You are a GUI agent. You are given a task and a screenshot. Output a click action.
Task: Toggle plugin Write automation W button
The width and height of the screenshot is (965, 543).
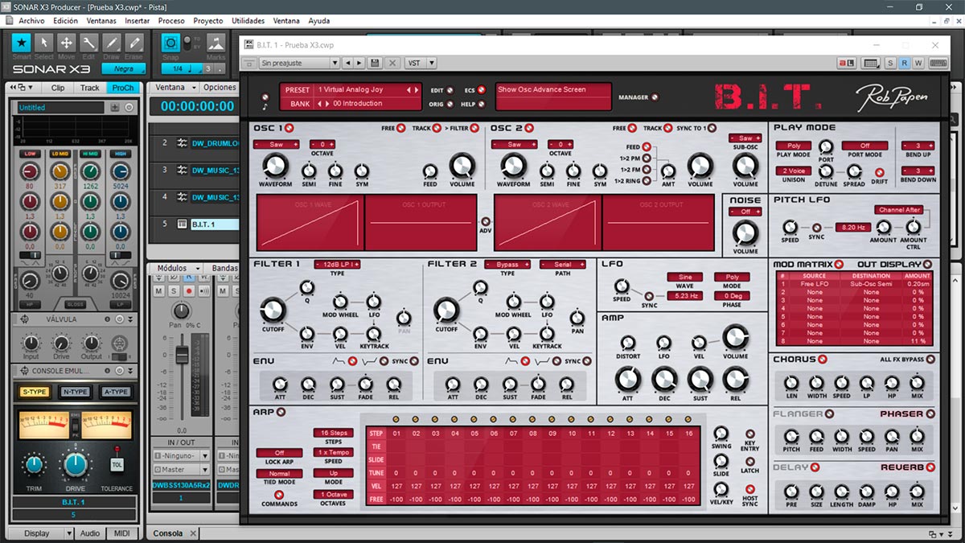click(918, 63)
